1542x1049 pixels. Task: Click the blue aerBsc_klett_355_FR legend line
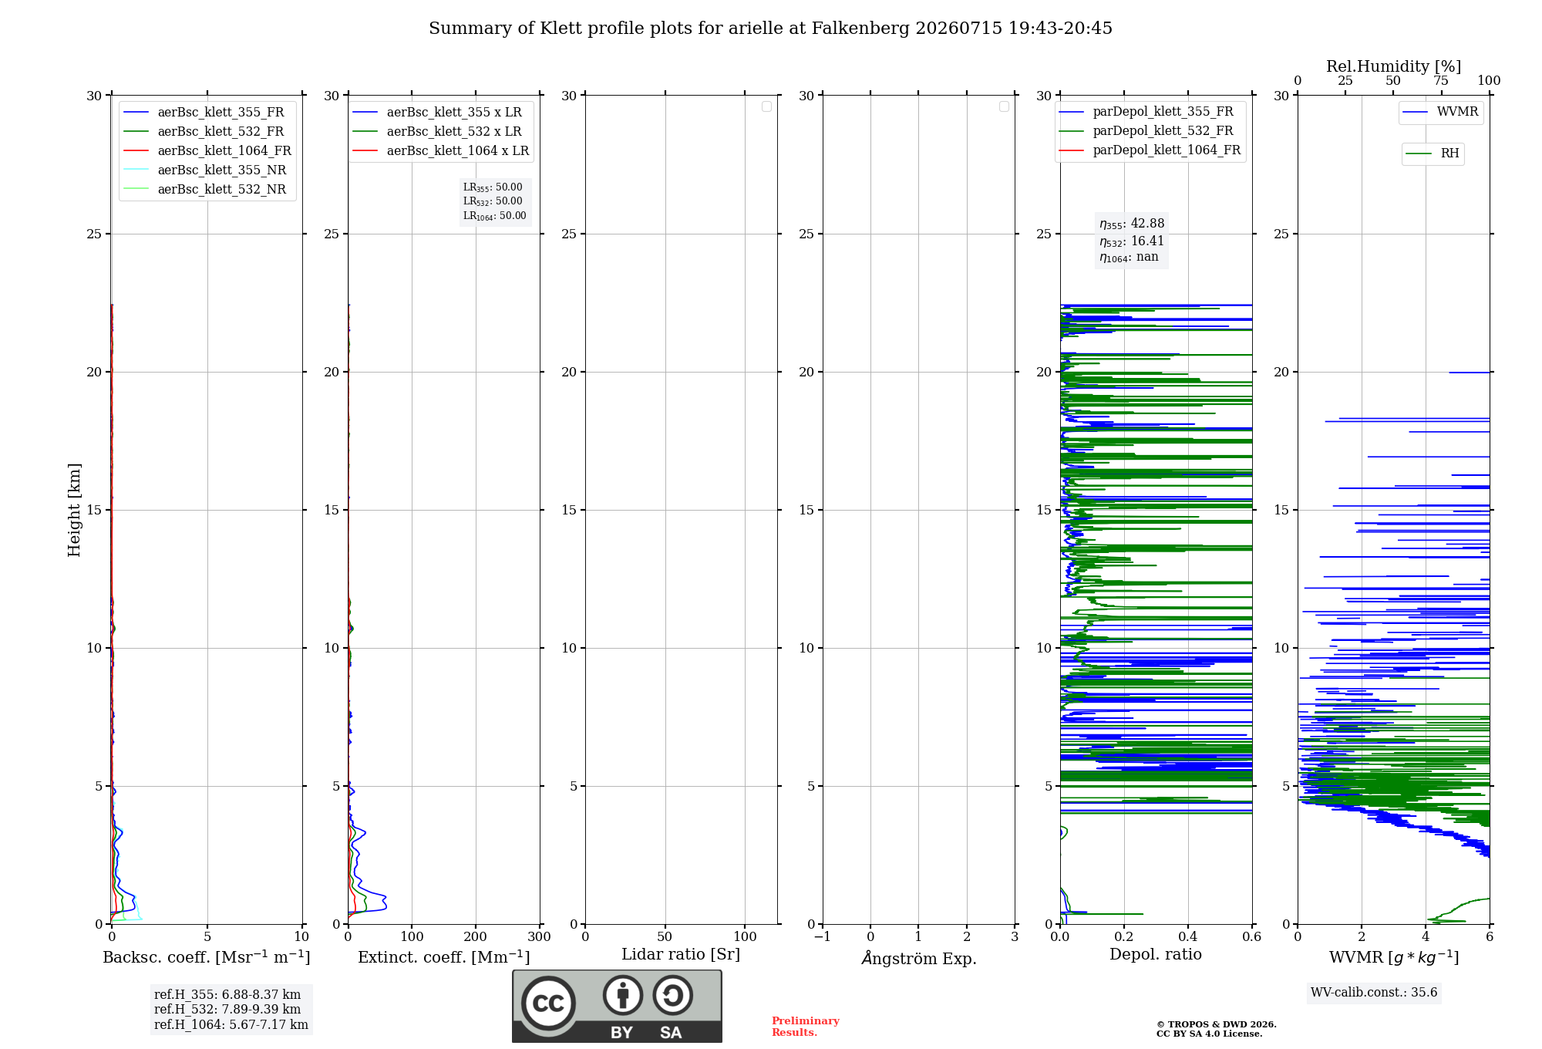point(136,113)
